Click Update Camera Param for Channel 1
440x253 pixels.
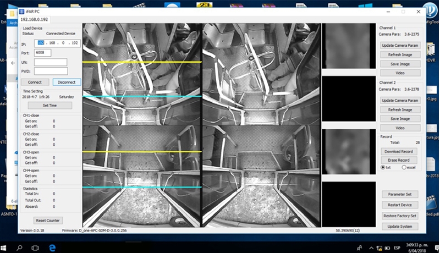(x=400, y=45)
